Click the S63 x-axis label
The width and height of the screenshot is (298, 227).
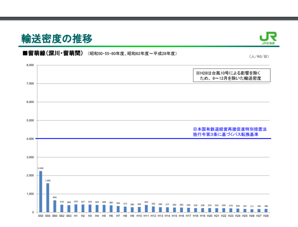tap(69, 216)
